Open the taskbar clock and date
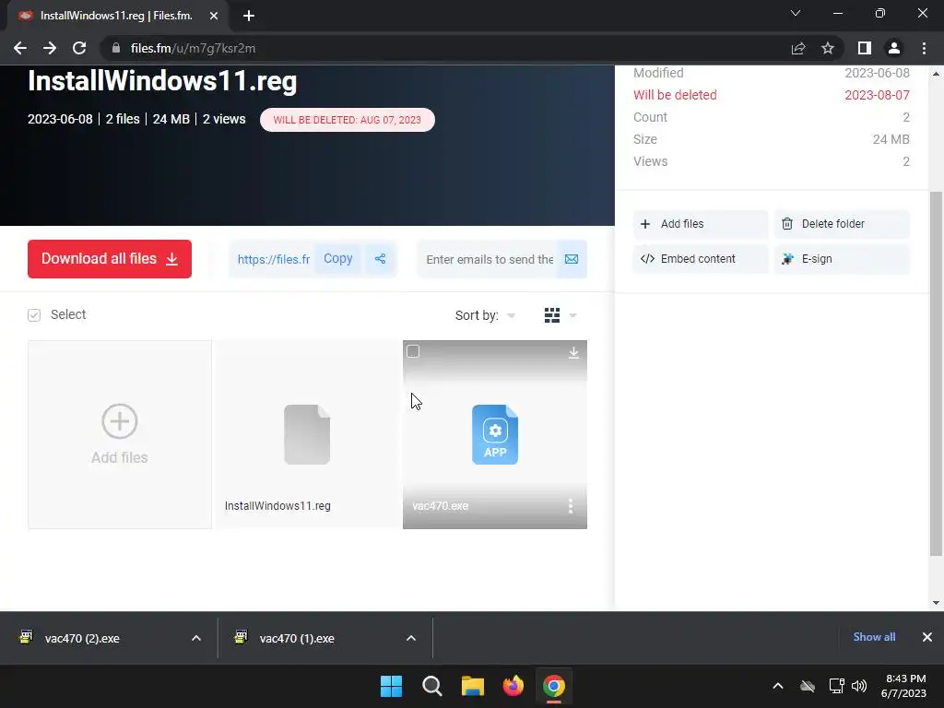Screen dimensions: 944x708 [x=904, y=686]
